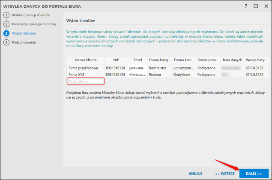The width and height of the screenshot is (272, 180).
Task: Click the Wersja bazy... column header
Action: click(x=257, y=60)
